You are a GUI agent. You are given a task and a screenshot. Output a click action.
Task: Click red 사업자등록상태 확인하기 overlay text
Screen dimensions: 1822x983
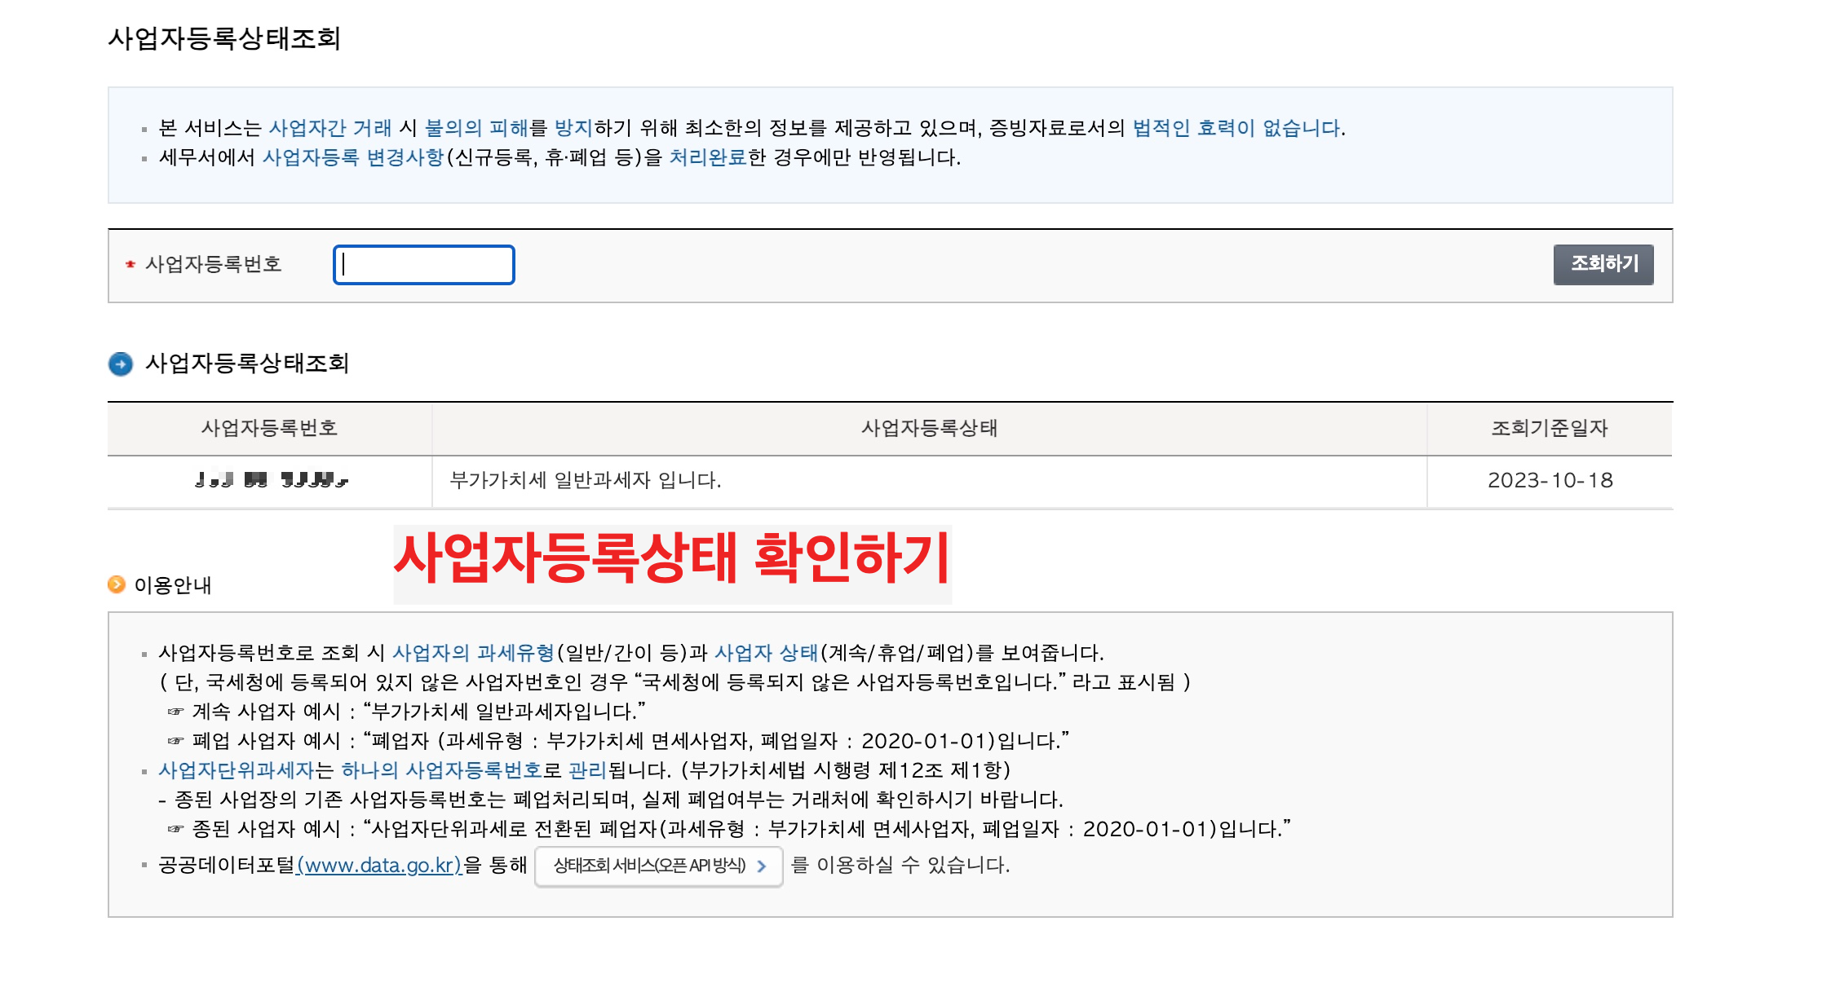coord(672,559)
